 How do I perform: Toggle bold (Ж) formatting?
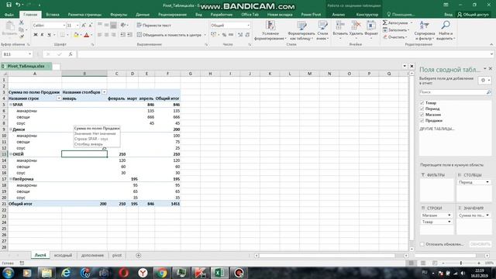[36, 35]
